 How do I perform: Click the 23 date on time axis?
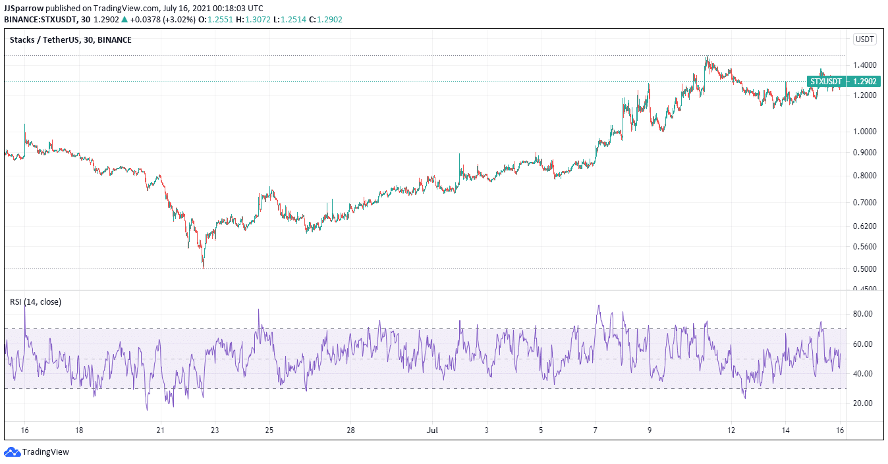(215, 430)
